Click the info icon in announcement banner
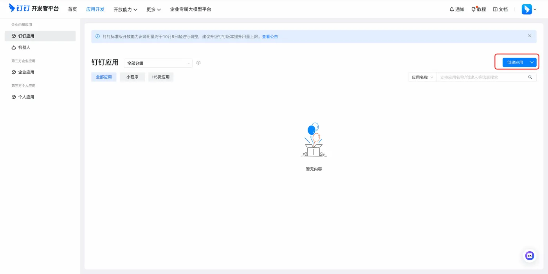This screenshot has height=274, width=548. point(98,36)
